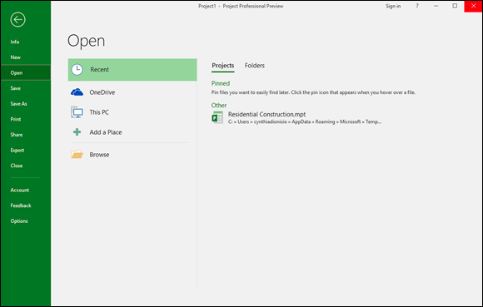Click the Recent clock icon
The height and width of the screenshot is (307, 483).
coord(77,70)
